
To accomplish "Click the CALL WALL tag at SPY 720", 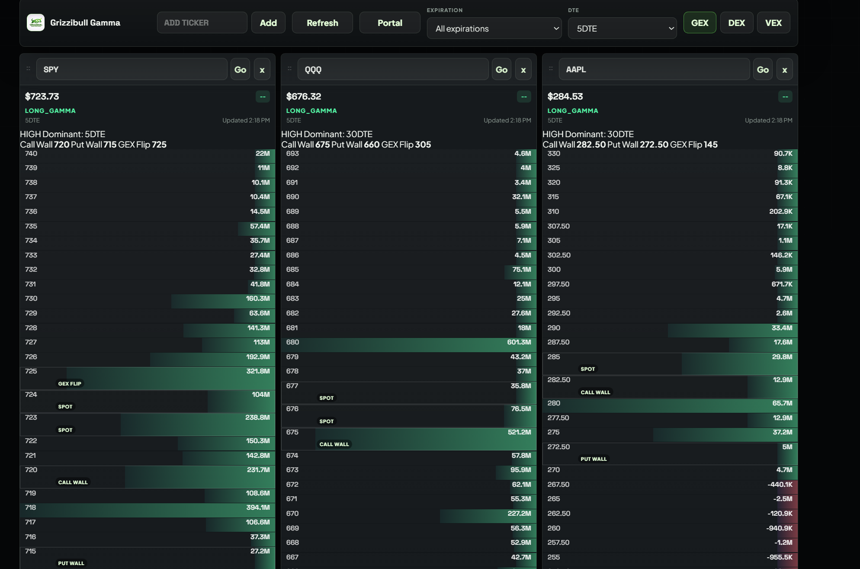I will pos(73,482).
